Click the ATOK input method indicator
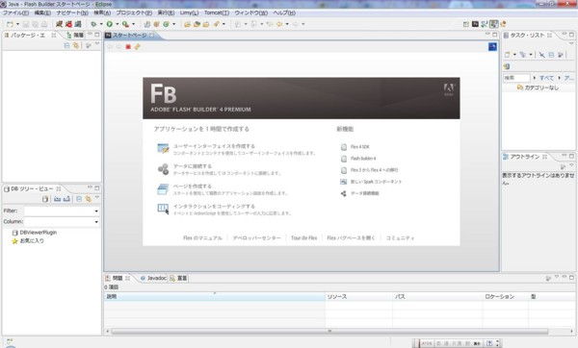 point(426,343)
